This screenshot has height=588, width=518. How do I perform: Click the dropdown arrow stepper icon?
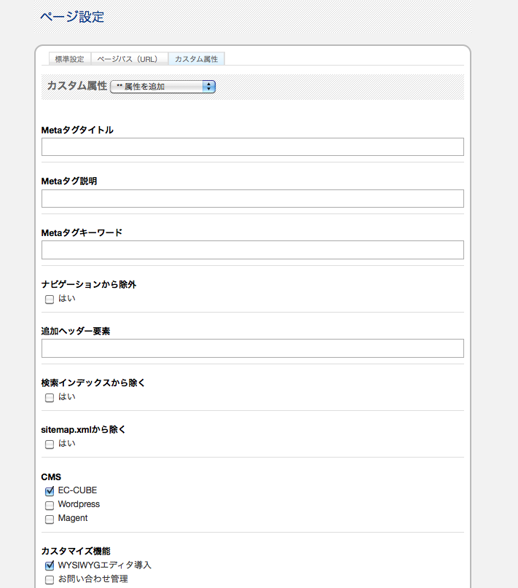(208, 87)
